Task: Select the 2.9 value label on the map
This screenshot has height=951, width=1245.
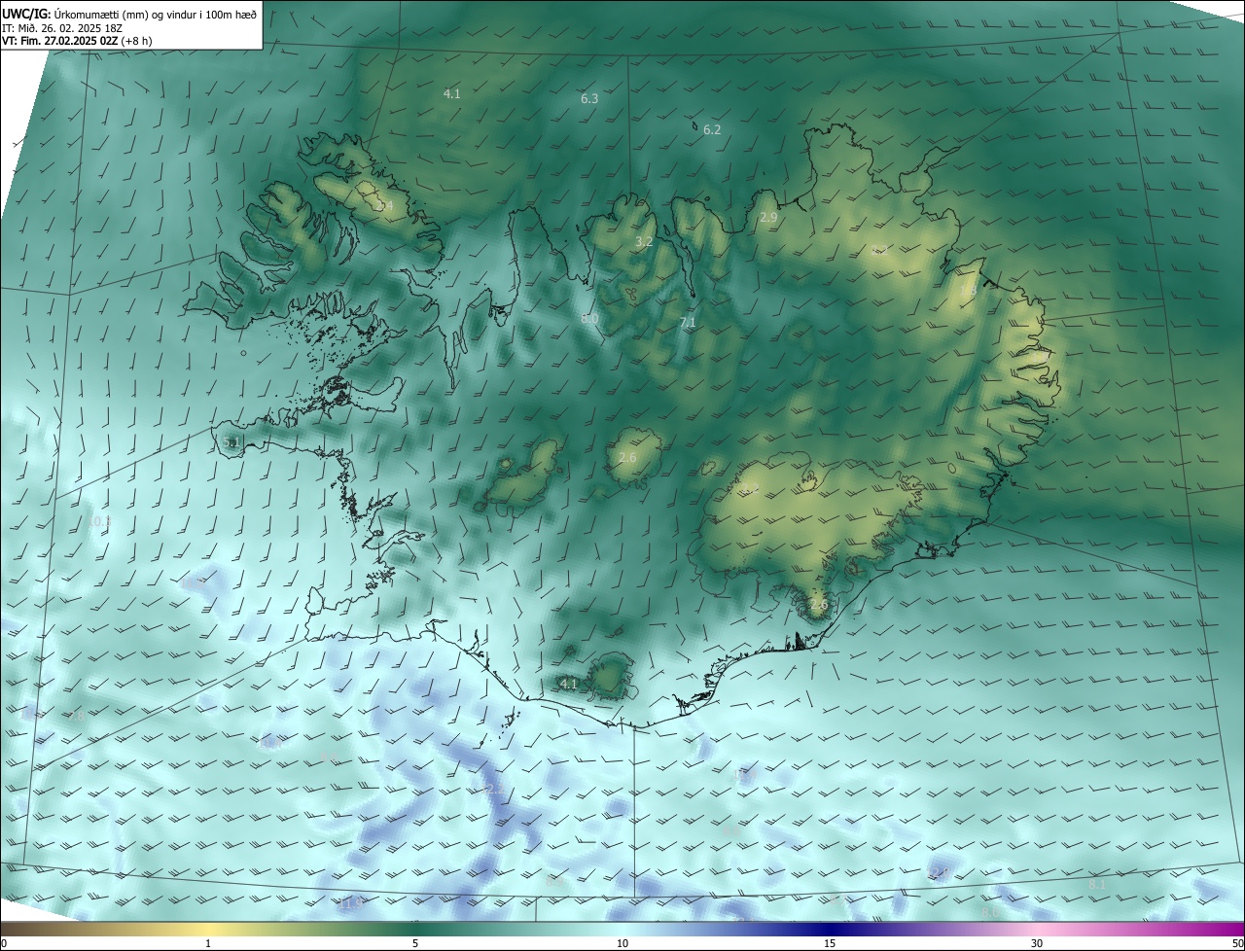Action: pos(768,218)
